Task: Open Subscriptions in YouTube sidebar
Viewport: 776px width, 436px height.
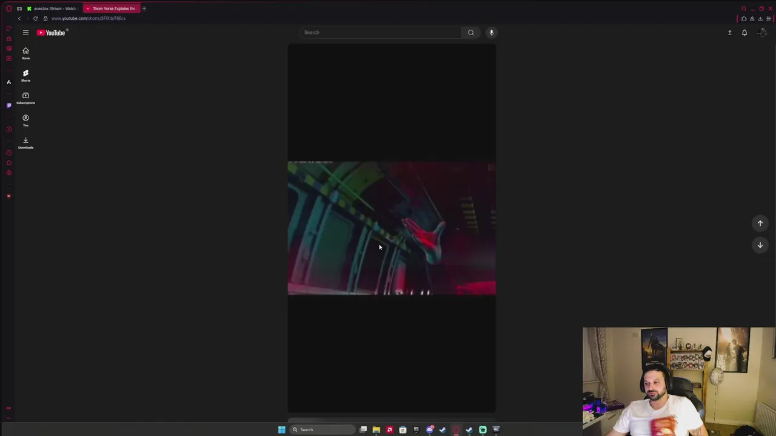Action: click(x=25, y=98)
